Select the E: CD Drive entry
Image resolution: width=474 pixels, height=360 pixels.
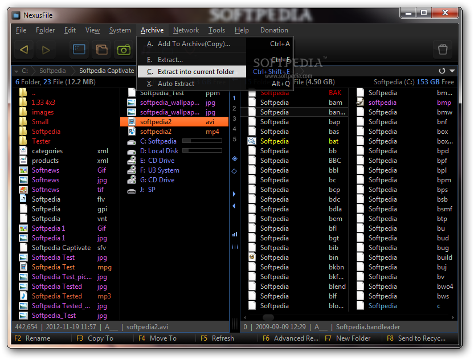[175, 161]
